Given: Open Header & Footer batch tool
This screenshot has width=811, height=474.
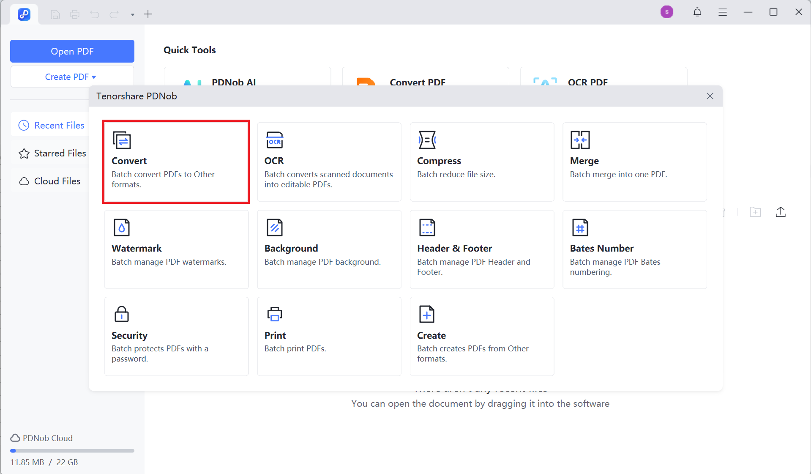Looking at the screenshot, I should 481,249.
